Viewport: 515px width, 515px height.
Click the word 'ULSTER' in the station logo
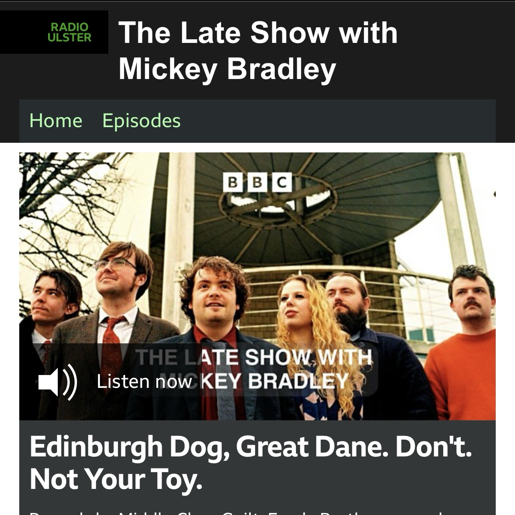69,37
